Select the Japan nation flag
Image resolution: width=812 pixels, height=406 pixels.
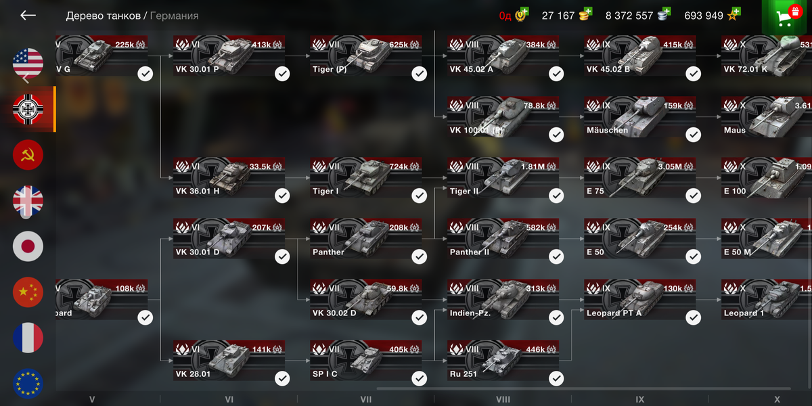click(28, 246)
